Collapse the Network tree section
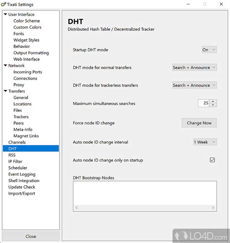Screen dimensions: 230x243 (5, 65)
